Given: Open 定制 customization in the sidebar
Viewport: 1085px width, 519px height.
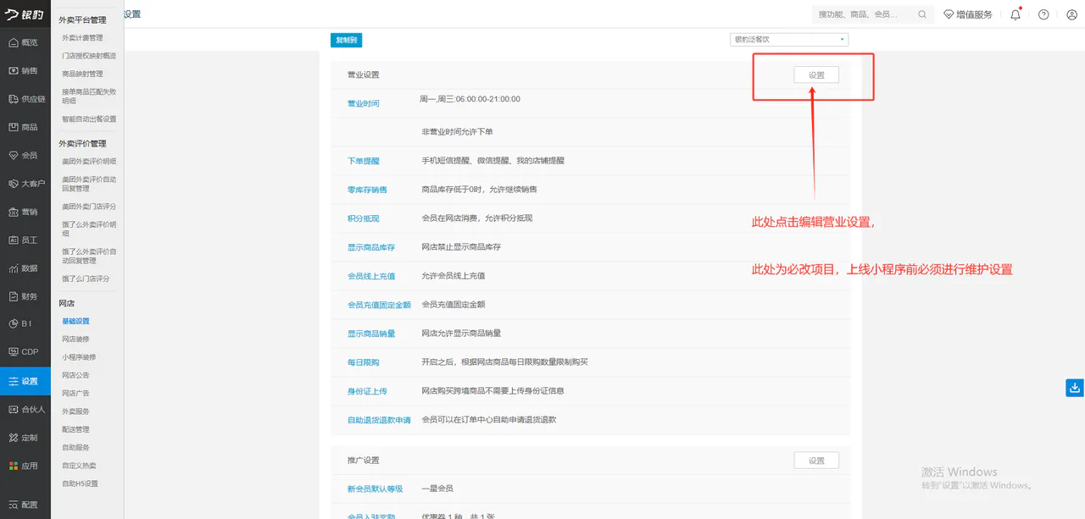Looking at the screenshot, I should (25, 438).
